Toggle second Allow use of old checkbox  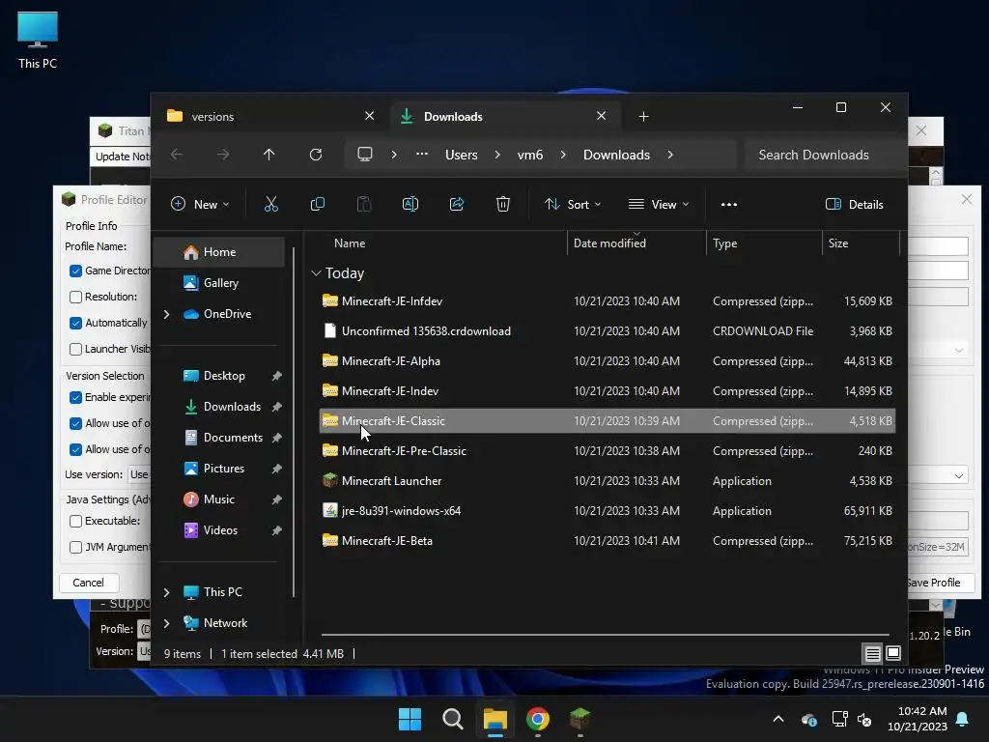pos(75,449)
